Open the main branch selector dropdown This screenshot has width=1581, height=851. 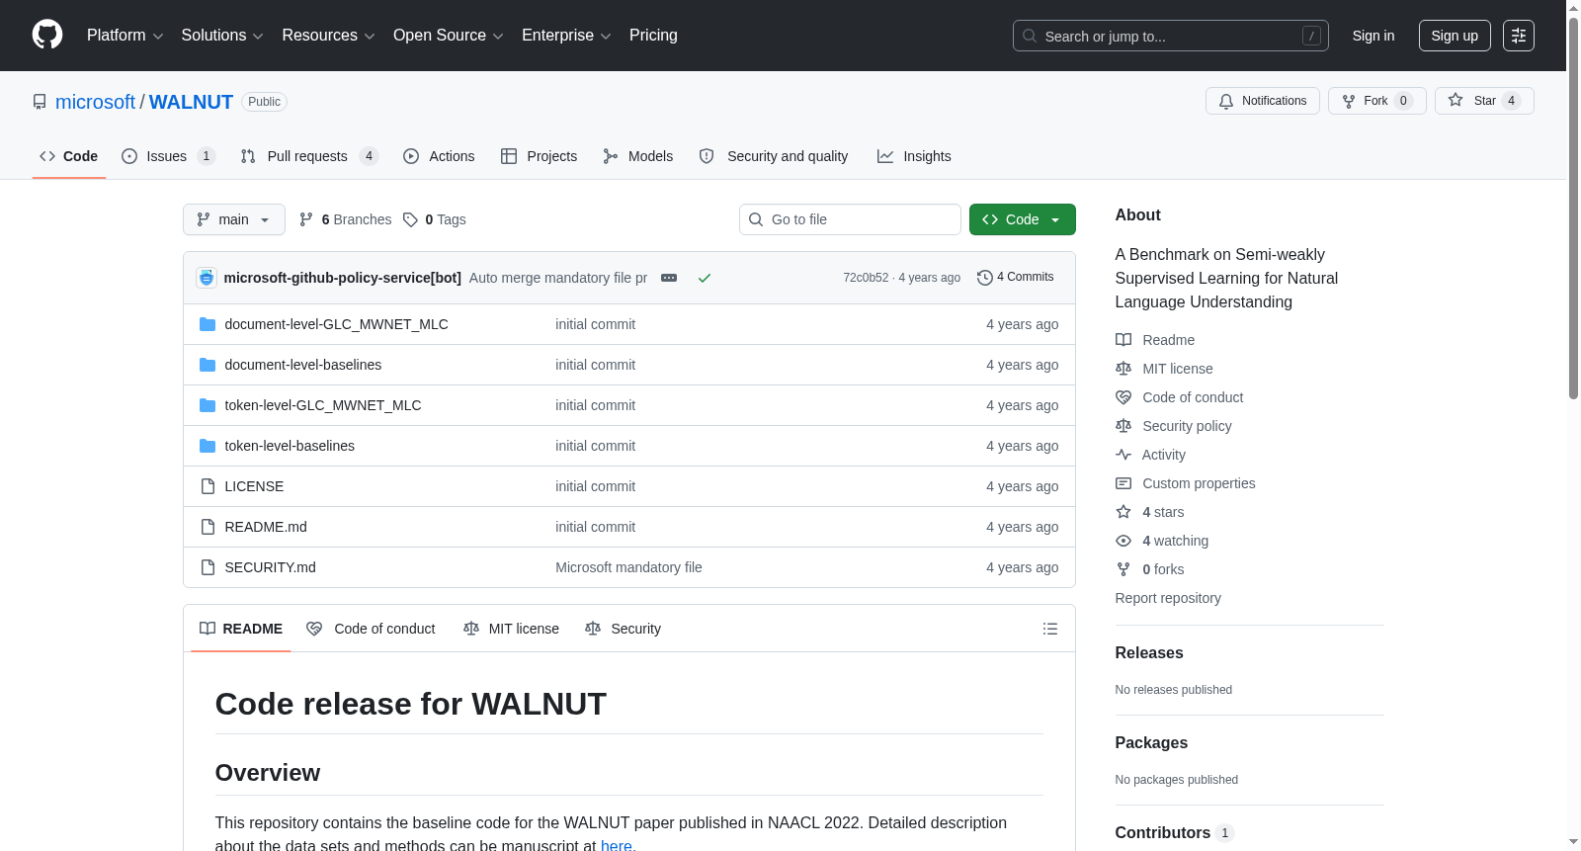(234, 219)
